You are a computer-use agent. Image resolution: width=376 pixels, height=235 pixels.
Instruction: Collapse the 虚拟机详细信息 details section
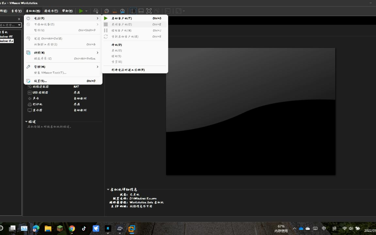(x=108, y=189)
